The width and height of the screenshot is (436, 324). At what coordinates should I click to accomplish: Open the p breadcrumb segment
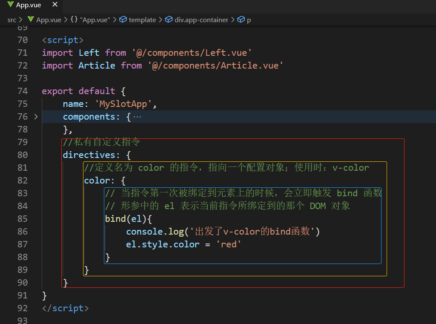pos(249,20)
